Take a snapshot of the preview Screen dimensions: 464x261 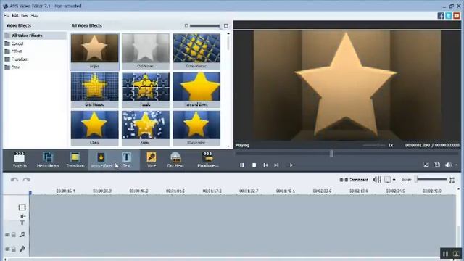point(426,165)
